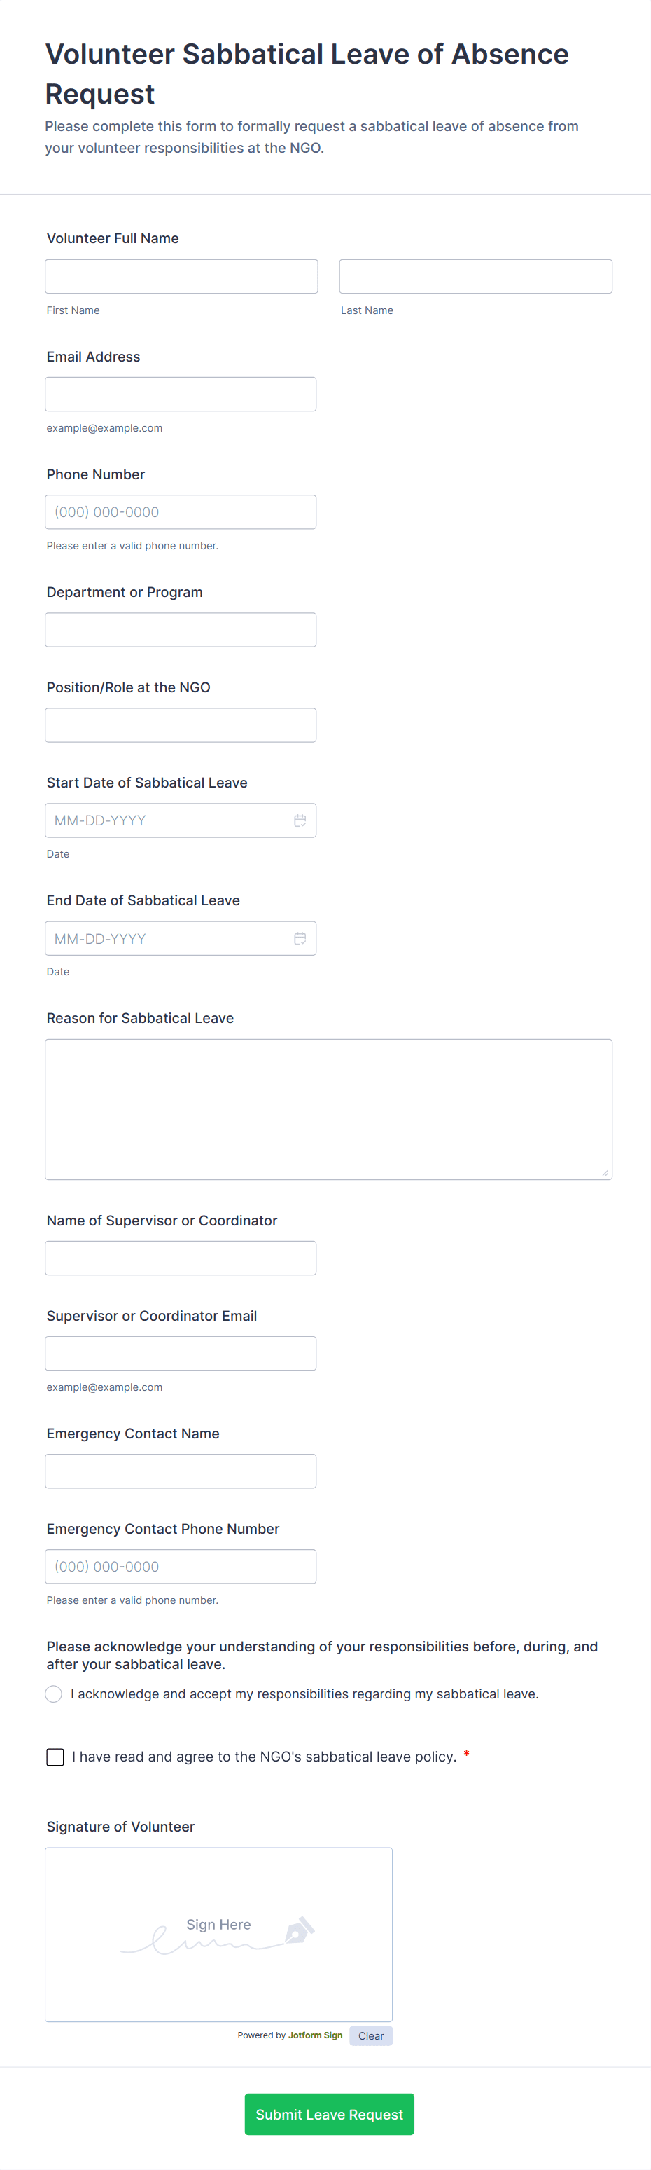Grab the Reason textarea resize handle
Screen dimensions: 651x2170
pyautogui.click(x=605, y=1172)
